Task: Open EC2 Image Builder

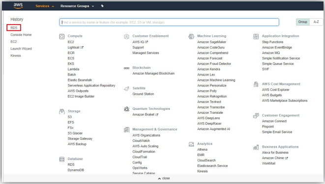Action: (81, 96)
